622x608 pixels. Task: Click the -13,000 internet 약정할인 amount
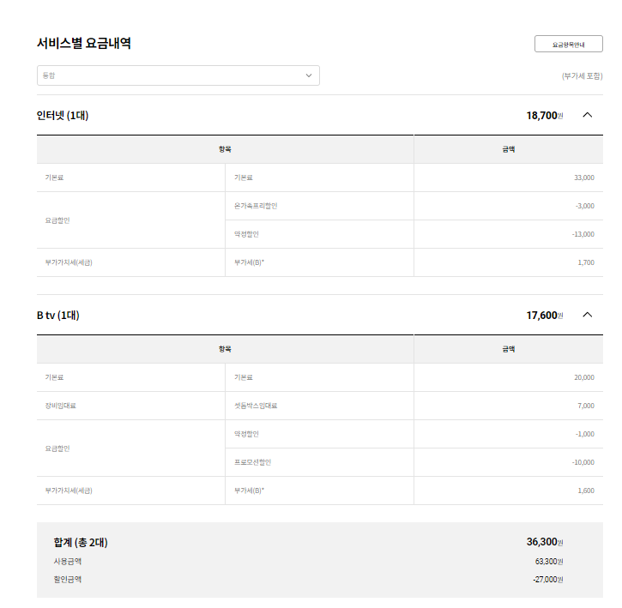pos(583,234)
